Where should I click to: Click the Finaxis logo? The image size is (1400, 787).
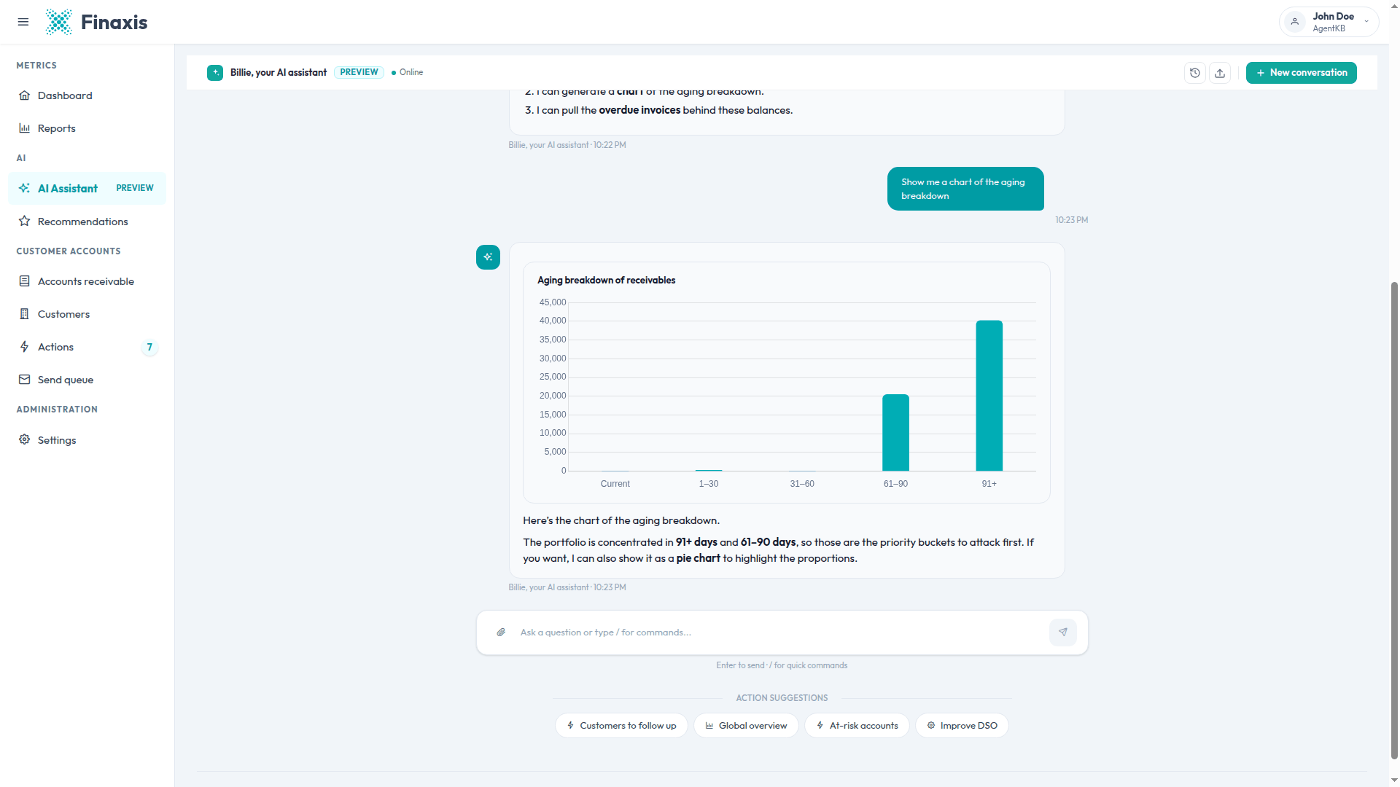click(x=96, y=22)
